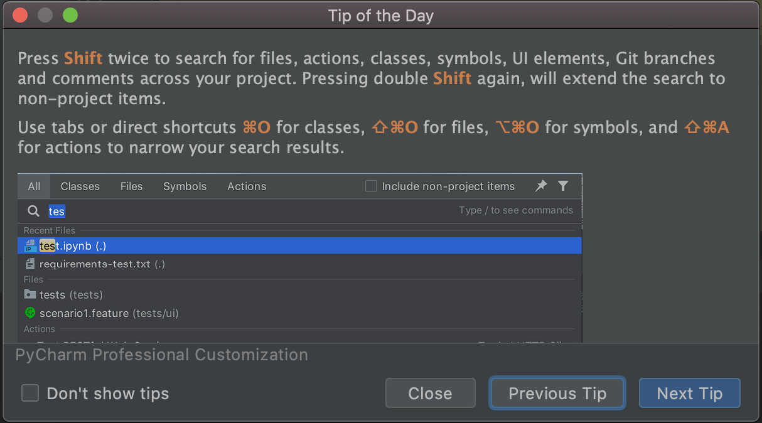The image size is (762, 423).
Task: Show the Previous Tip
Action: point(557,394)
